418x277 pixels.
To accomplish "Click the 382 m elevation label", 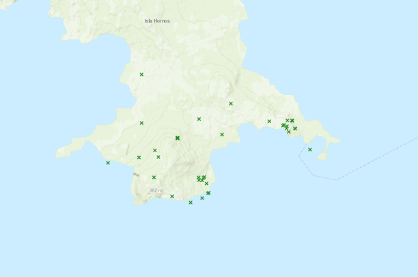I will coord(156,190).
